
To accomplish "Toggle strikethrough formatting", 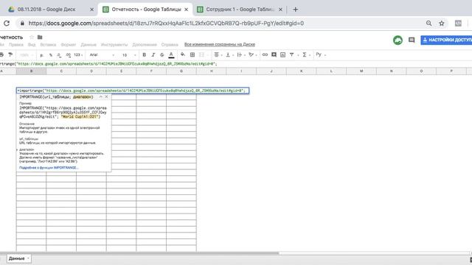I will click(x=162, y=54).
